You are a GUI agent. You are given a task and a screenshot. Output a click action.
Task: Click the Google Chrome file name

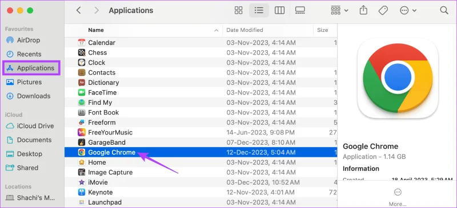click(x=111, y=152)
